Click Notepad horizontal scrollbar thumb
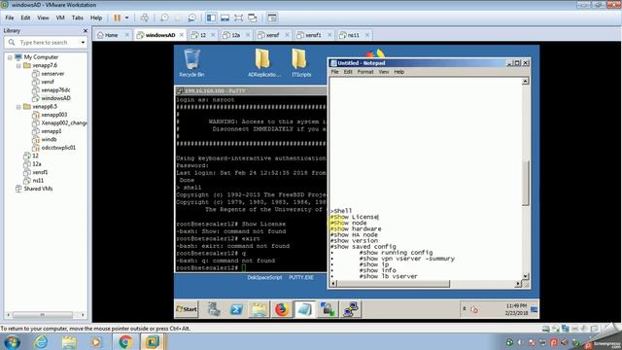 pos(394,284)
